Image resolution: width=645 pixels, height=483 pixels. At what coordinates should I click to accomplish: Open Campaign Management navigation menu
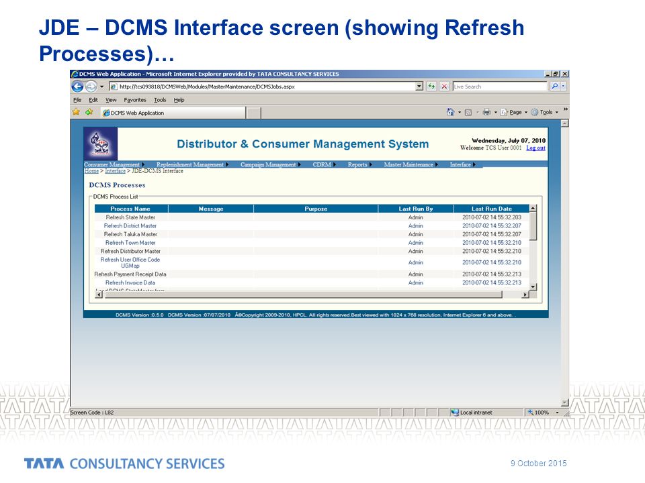point(270,165)
